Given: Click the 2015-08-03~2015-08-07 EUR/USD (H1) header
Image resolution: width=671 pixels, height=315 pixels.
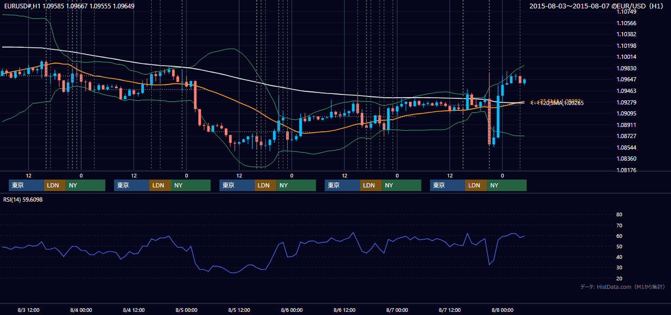Looking at the screenshot, I should (597, 6).
